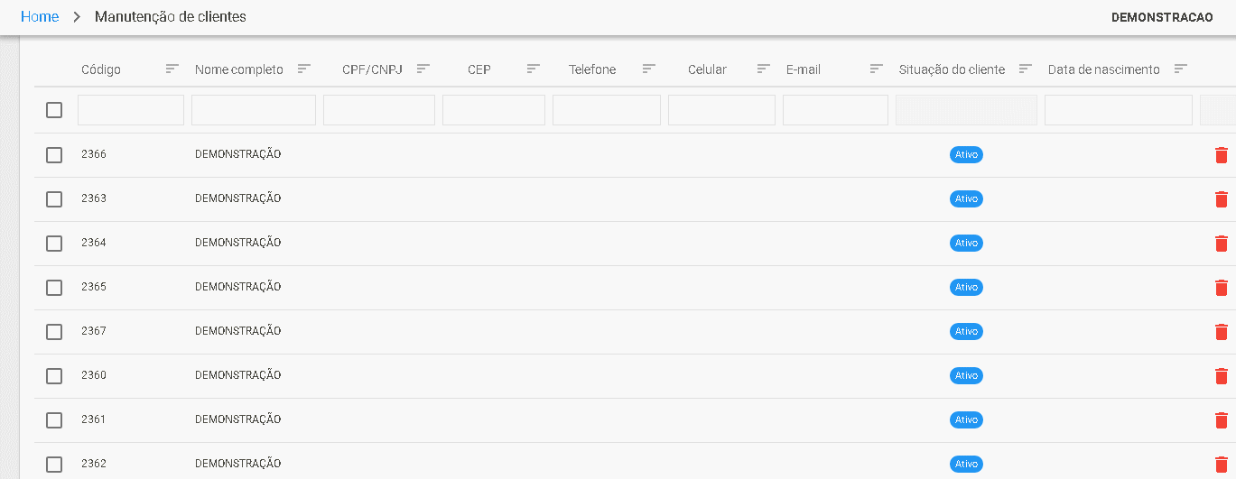1236x479 pixels.
Task: Focus the Código filter text box
Action: (131, 110)
